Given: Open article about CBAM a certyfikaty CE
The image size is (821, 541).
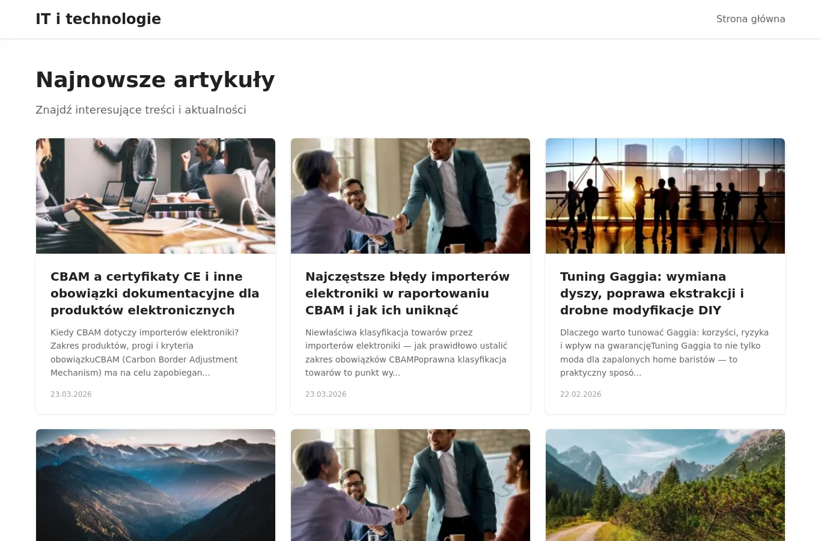Looking at the screenshot, I should pyautogui.click(x=155, y=293).
